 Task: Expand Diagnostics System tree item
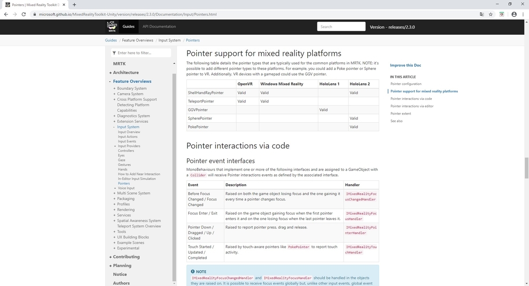[x=115, y=116]
